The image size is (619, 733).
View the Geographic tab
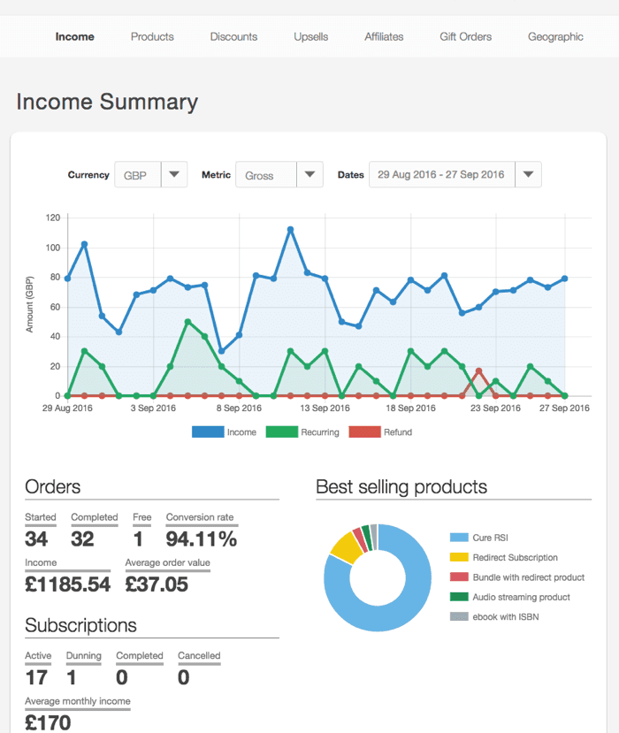pos(555,37)
